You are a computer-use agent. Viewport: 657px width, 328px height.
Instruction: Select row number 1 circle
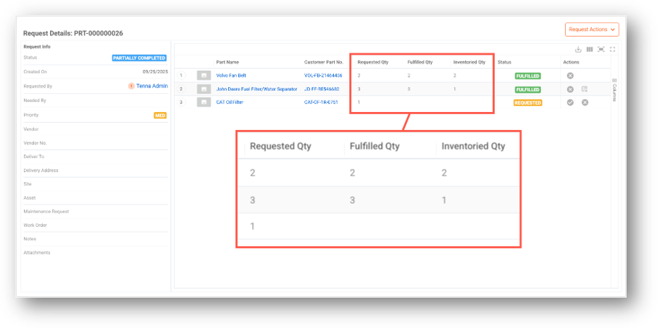click(181, 76)
